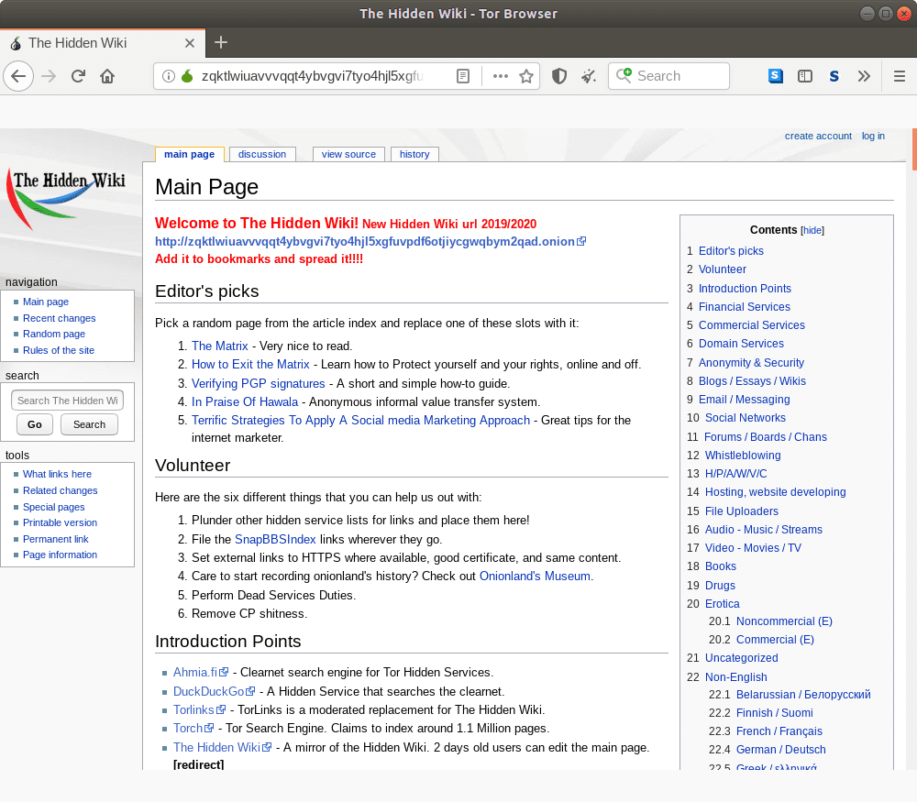Image resolution: width=917 pixels, height=802 pixels.
Task: Click the log in link
Action: click(x=873, y=136)
